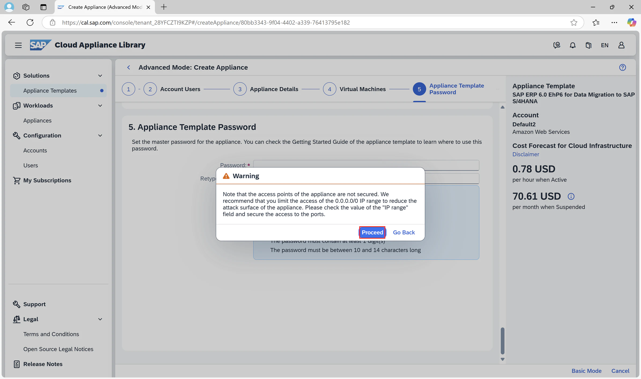Image resolution: width=641 pixels, height=379 pixels.
Task: Open the browser profile avatar
Action: 9,7
